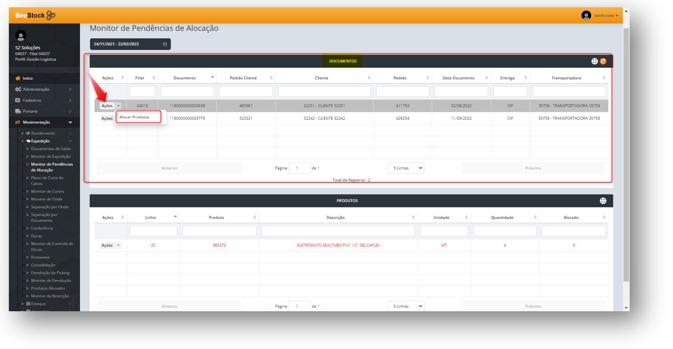Collapse the Movimentação sidebar section
The width and height of the screenshot is (673, 349).
70,122
